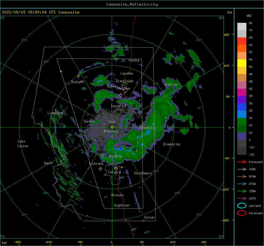Select the light grey 70-80 dBZ swatch
The image size is (264, 246).
(242, 27)
